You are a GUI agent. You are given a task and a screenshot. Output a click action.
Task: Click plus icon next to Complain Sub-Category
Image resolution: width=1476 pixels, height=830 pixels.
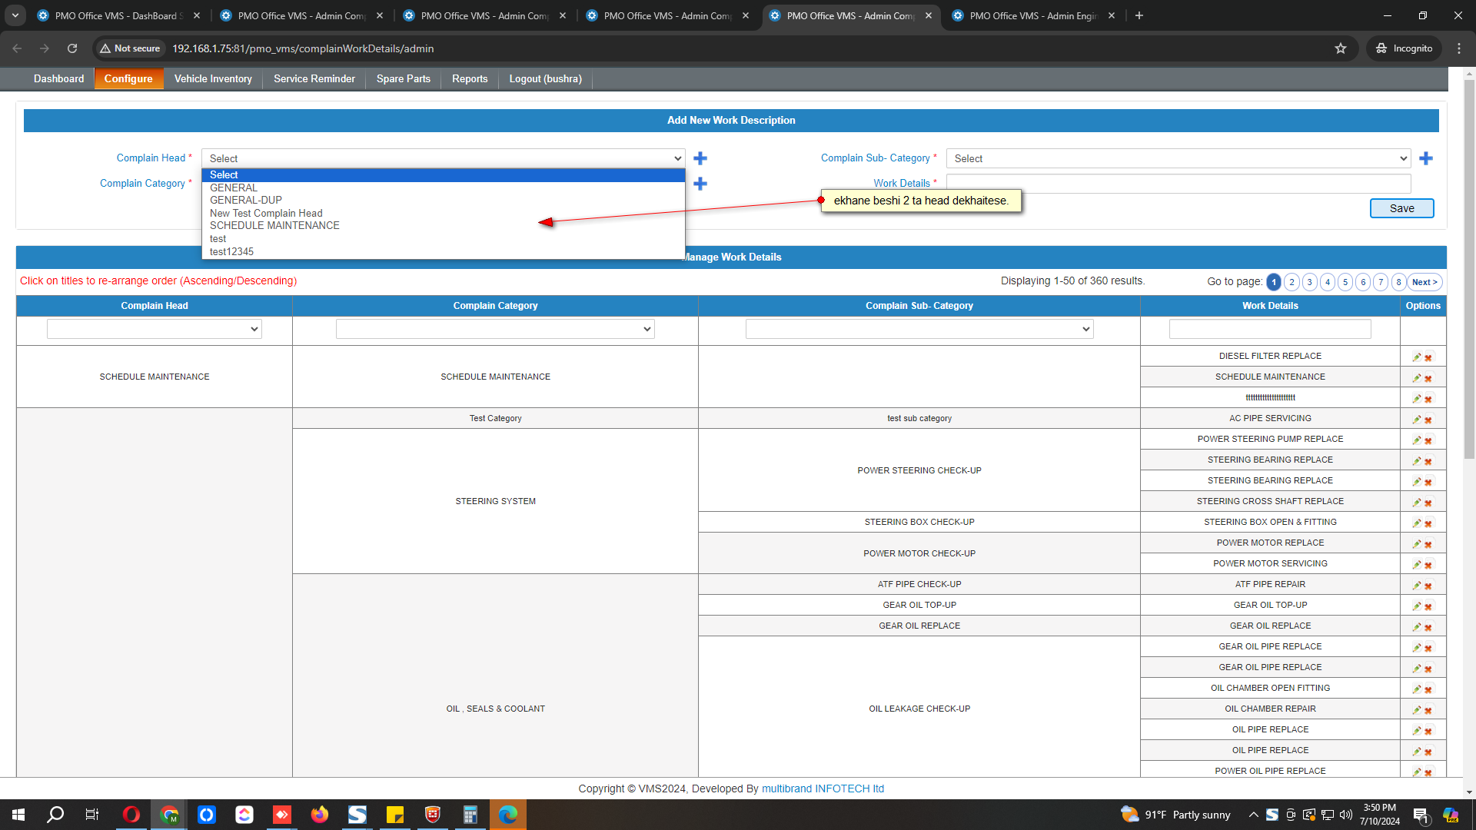pyautogui.click(x=1425, y=158)
